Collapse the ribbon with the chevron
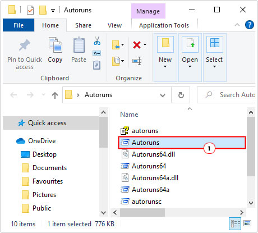This screenshot has height=233, width=258. 237,25
